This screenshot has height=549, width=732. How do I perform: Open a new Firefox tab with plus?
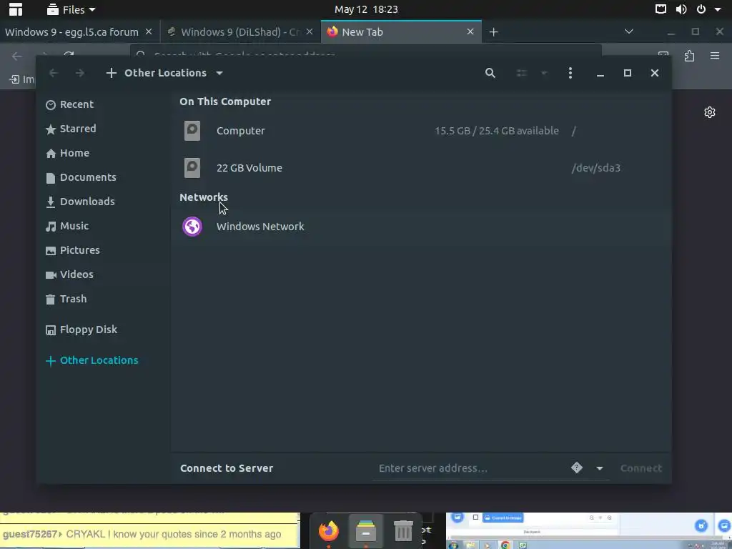(493, 32)
